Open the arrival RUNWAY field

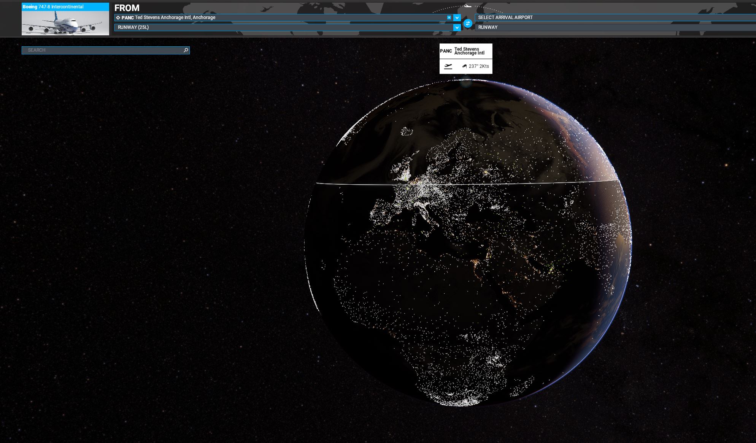tap(615, 27)
